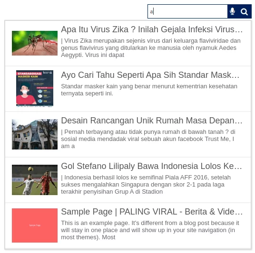The image size is (255, 253).
Task: Open the 'Ayo Cari Tahu Seperti Apa' title
Action: click(150, 75)
